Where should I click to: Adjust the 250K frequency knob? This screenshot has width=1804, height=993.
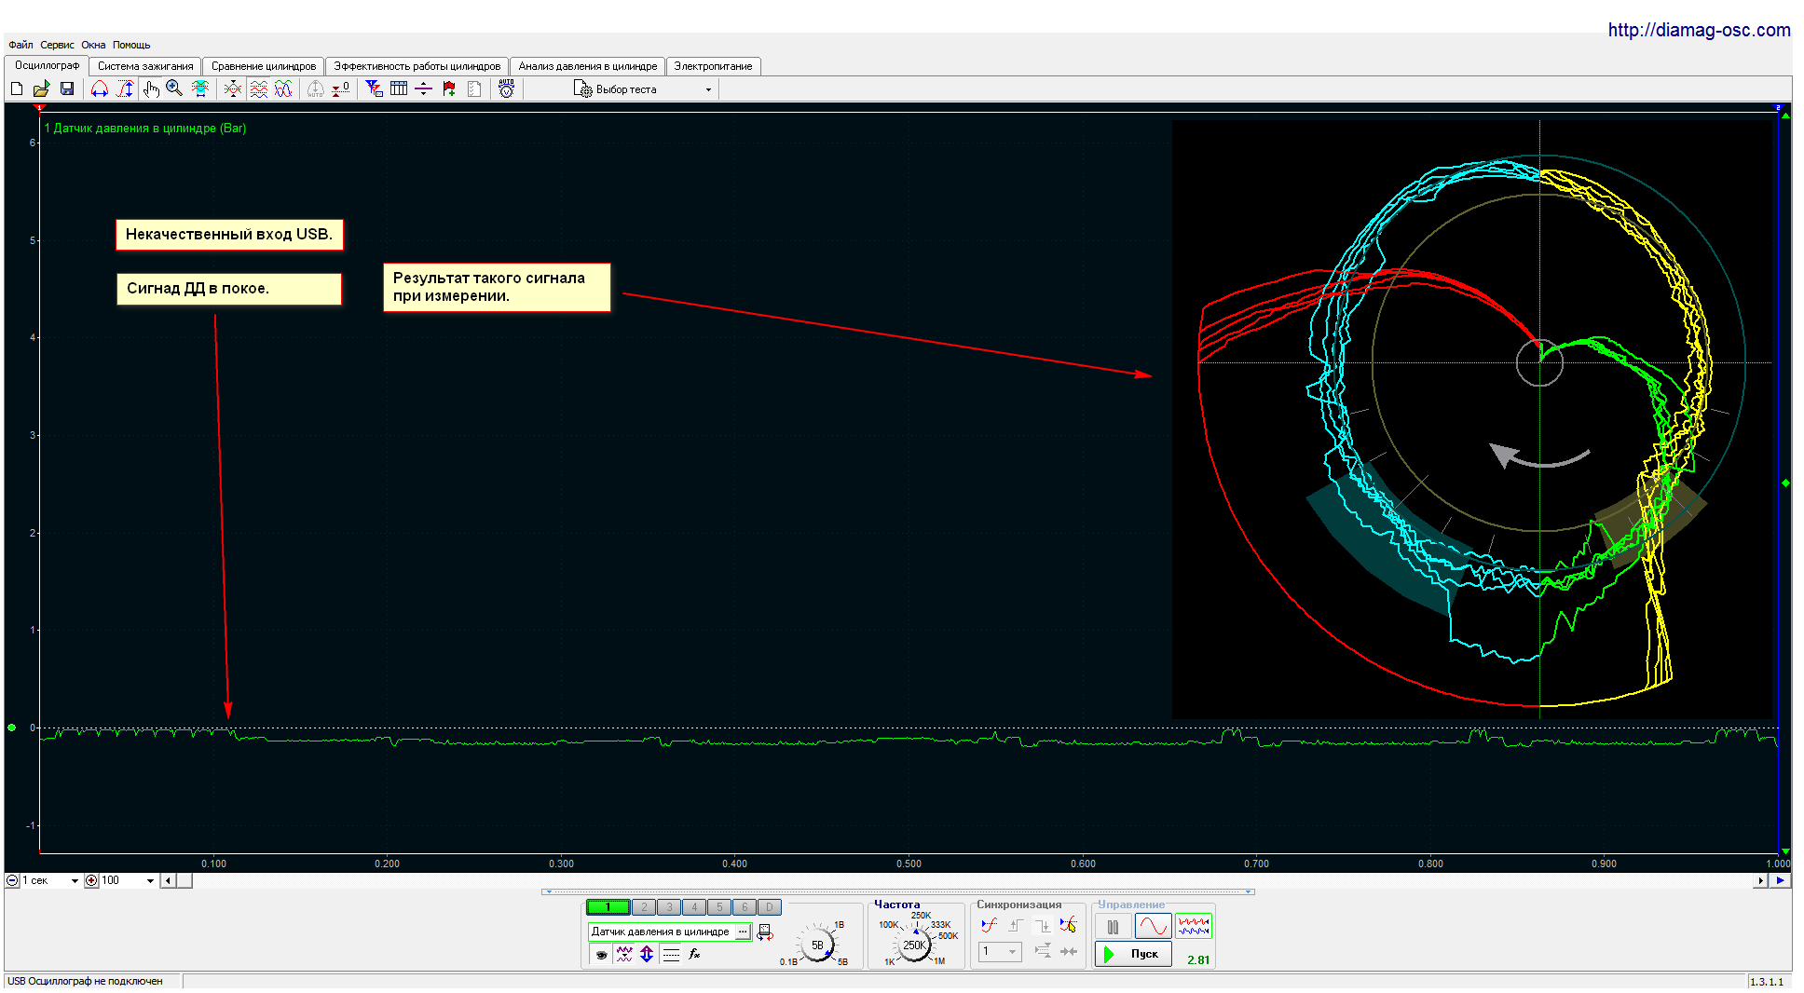coord(915,945)
